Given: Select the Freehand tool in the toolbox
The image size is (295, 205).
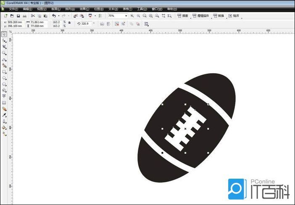Looking at the screenshot, I should coord(4,59).
